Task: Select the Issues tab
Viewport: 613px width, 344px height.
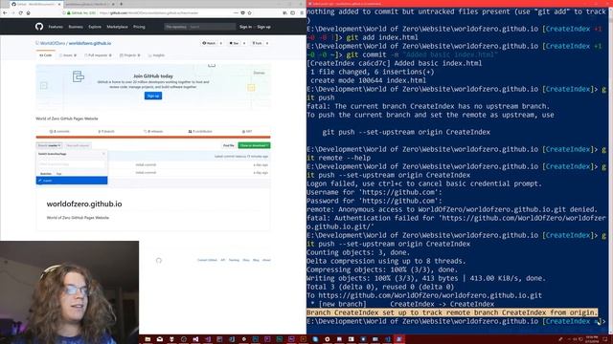Action: (68, 55)
